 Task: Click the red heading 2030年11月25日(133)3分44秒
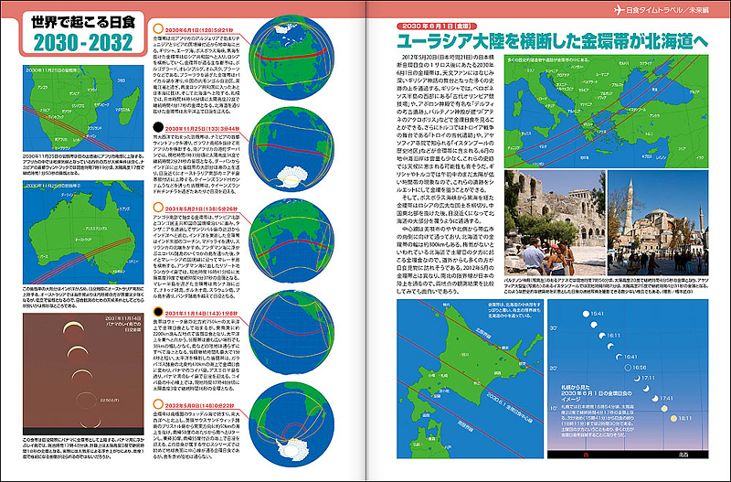[x=202, y=128]
